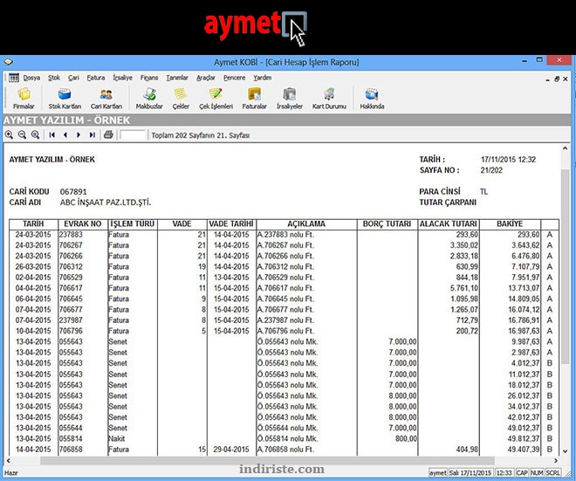Click the vade tarihi 29-04-2015 cell
Viewport: 576px width, 481px height.
pos(231,449)
